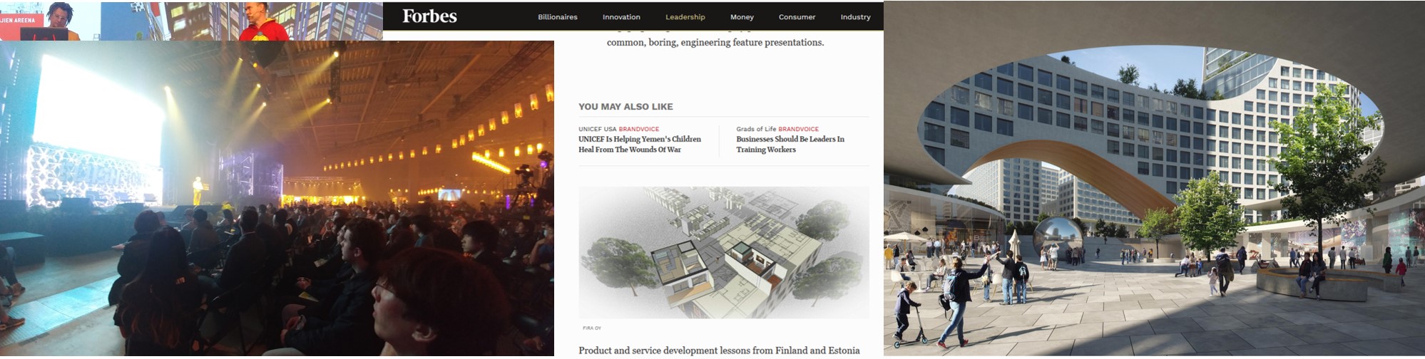Click BRANDVOICE tag beside Grads of Life

tap(799, 129)
